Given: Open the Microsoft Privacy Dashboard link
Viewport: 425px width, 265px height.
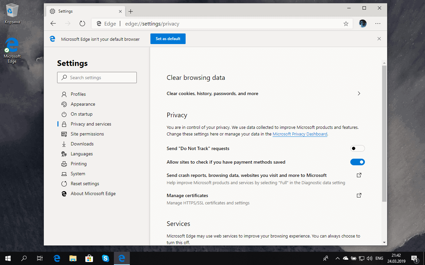Looking at the screenshot, I should (x=300, y=134).
